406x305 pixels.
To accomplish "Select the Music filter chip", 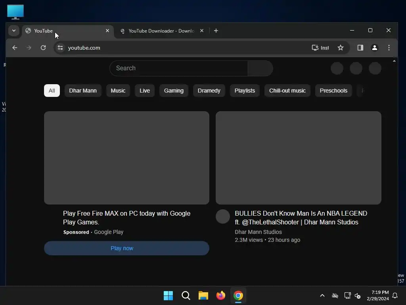I will tap(118, 91).
